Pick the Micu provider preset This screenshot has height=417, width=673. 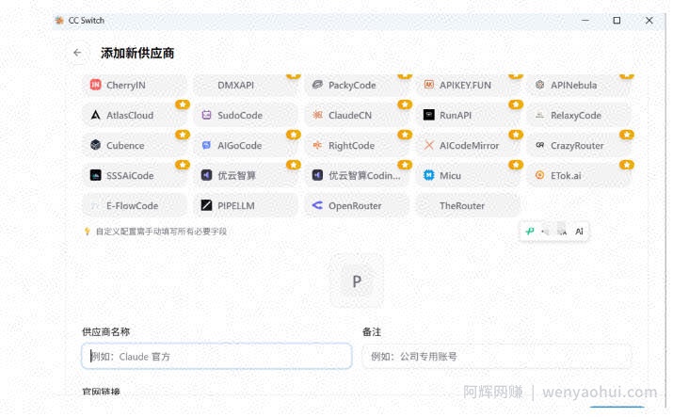point(468,175)
